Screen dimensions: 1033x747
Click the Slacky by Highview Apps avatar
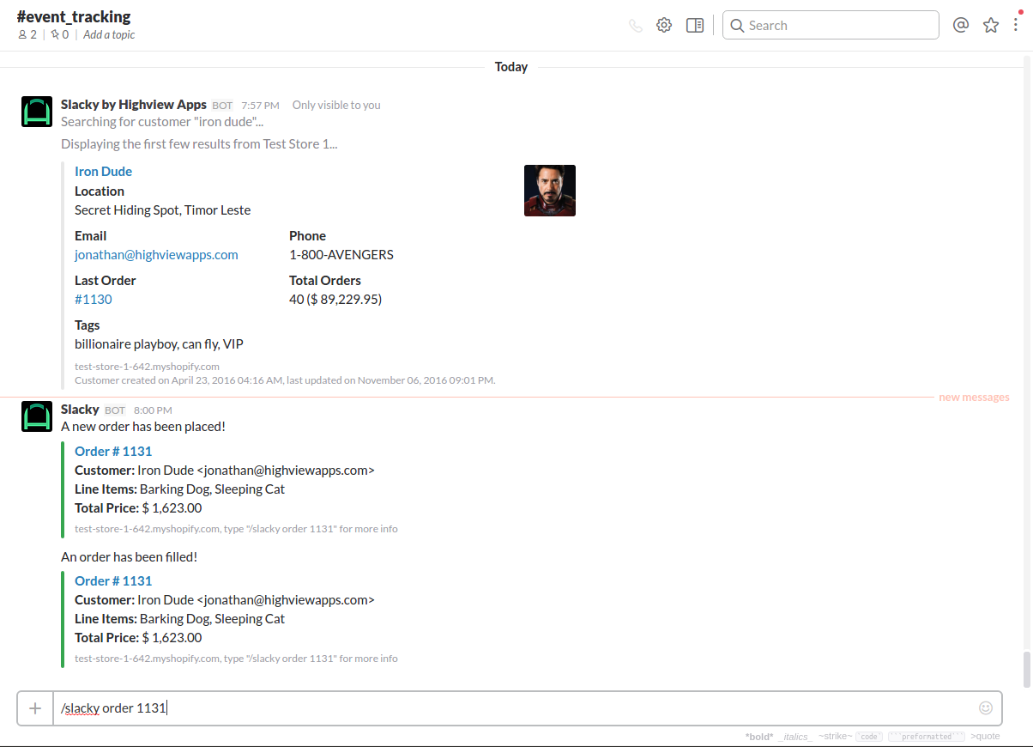click(37, 112)
